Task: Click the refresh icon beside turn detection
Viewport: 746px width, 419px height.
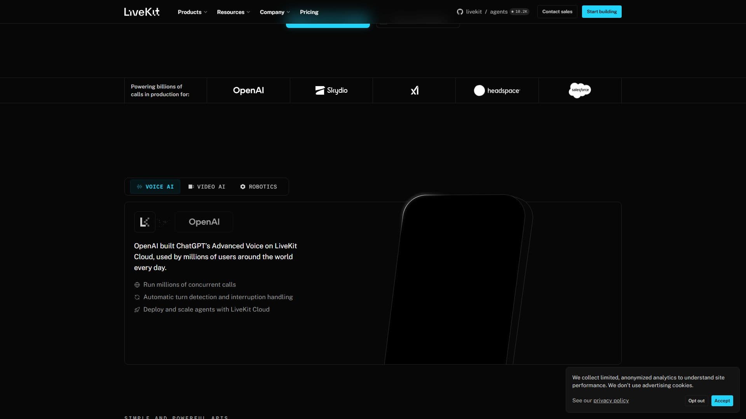Action: [137, 297]
